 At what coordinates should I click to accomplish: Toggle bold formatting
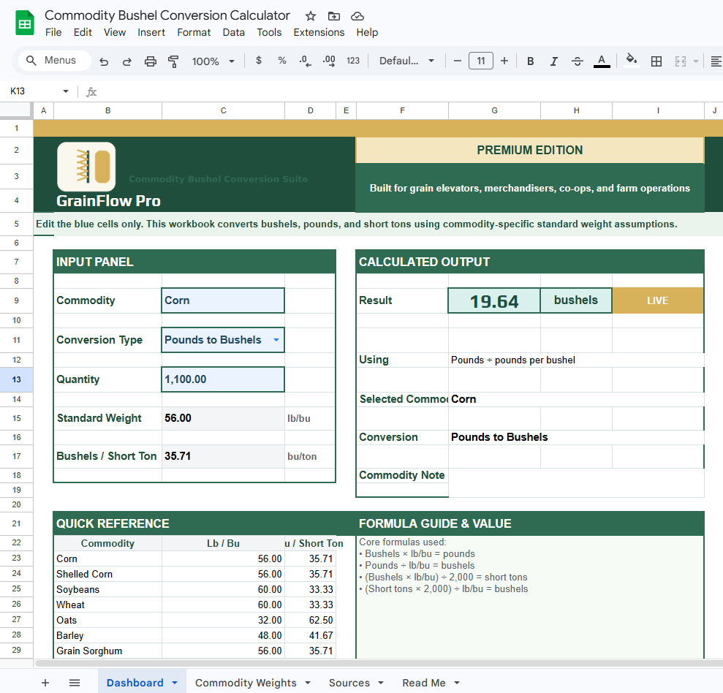pos(530,61)
